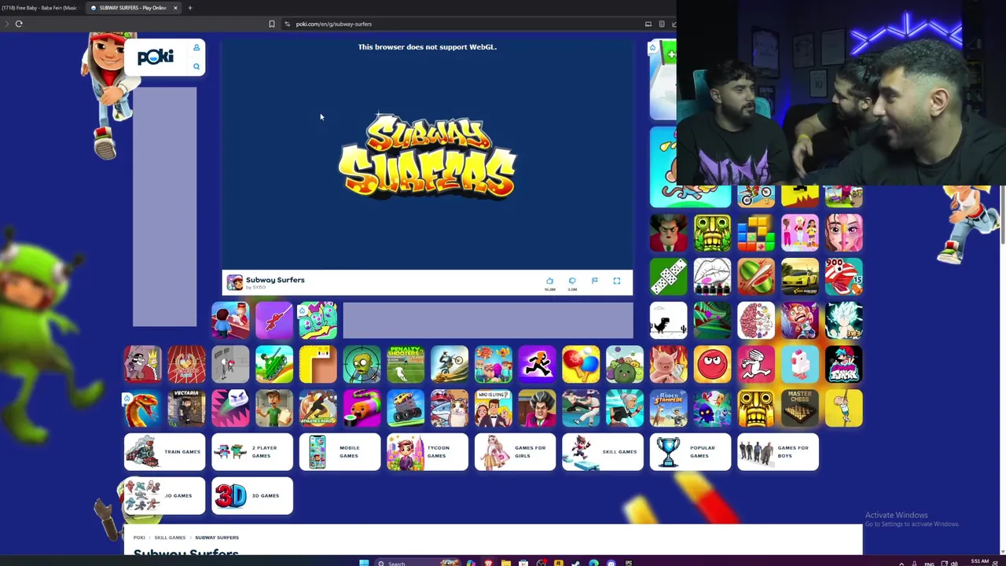Open the Fruit Ninja watermelon game thumbnail
1006x566 pixels.
point(756,276)
